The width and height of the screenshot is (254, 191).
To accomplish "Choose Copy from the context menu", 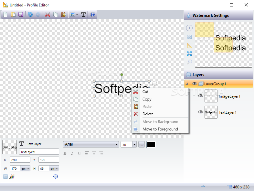I will (x=160, y=99).
